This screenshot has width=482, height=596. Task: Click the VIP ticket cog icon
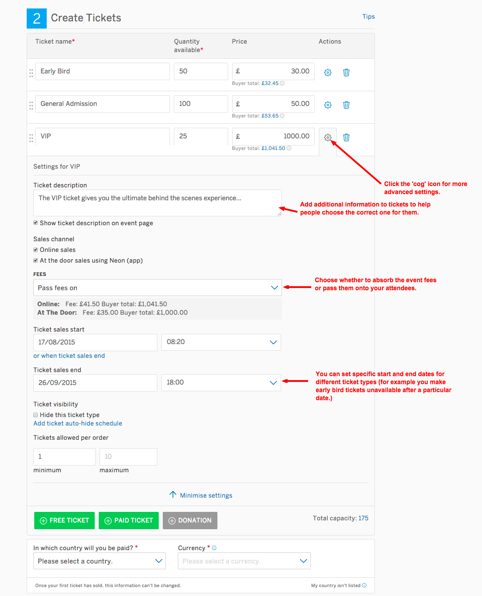coord(328,138)
